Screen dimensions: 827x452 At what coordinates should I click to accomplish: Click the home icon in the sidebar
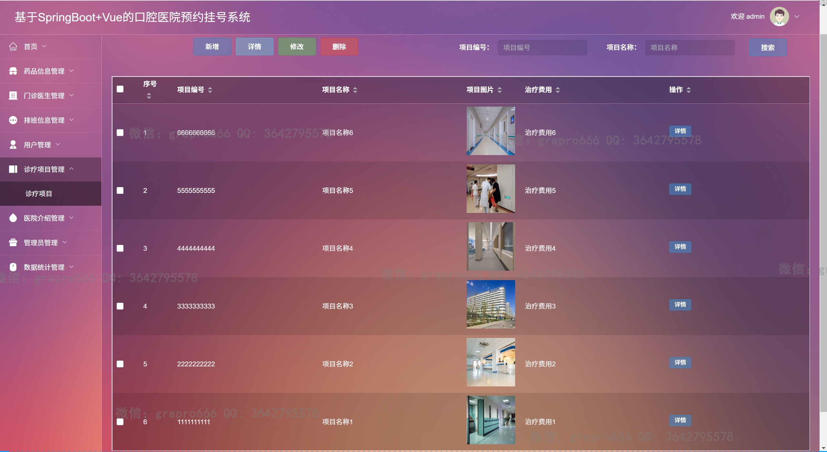pyautogui.click(x=13, y=47)
